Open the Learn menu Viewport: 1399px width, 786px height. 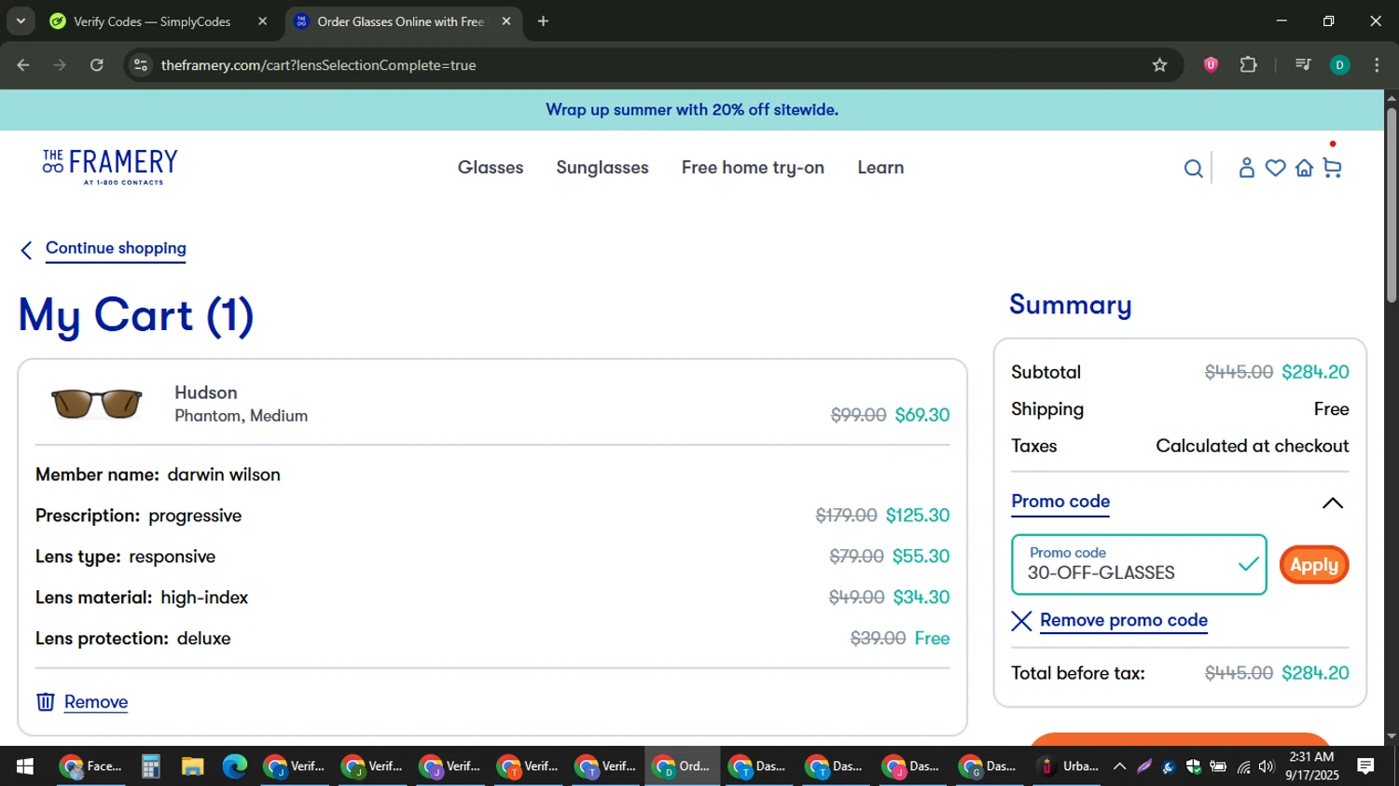click(880, 168)
